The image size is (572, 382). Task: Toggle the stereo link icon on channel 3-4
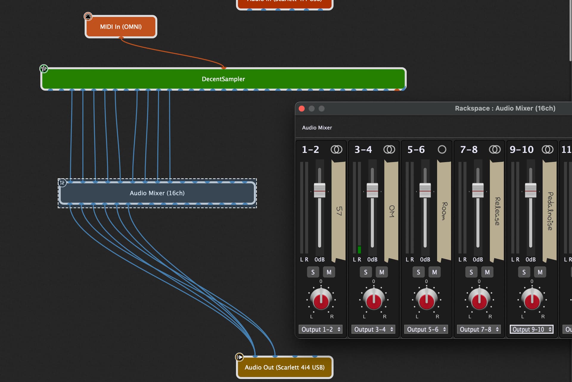(x=389, y=150)
